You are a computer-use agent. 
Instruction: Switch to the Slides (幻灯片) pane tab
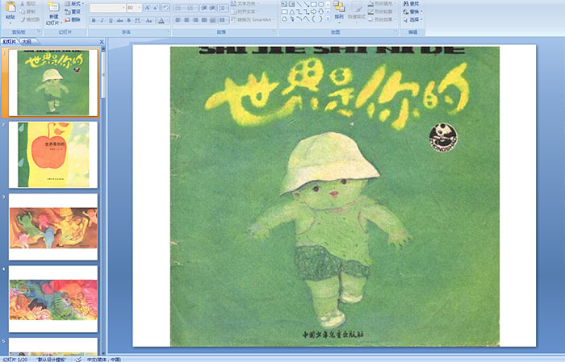(9, 42)
